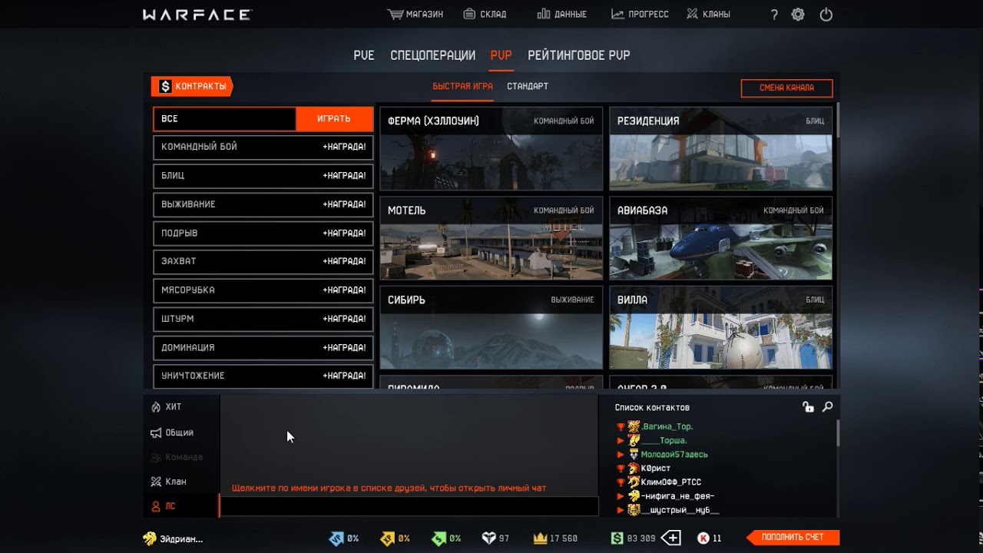Screen dimensions: 983x553
Task: Select the Выживание mode filter
Action: coord(263,204)
